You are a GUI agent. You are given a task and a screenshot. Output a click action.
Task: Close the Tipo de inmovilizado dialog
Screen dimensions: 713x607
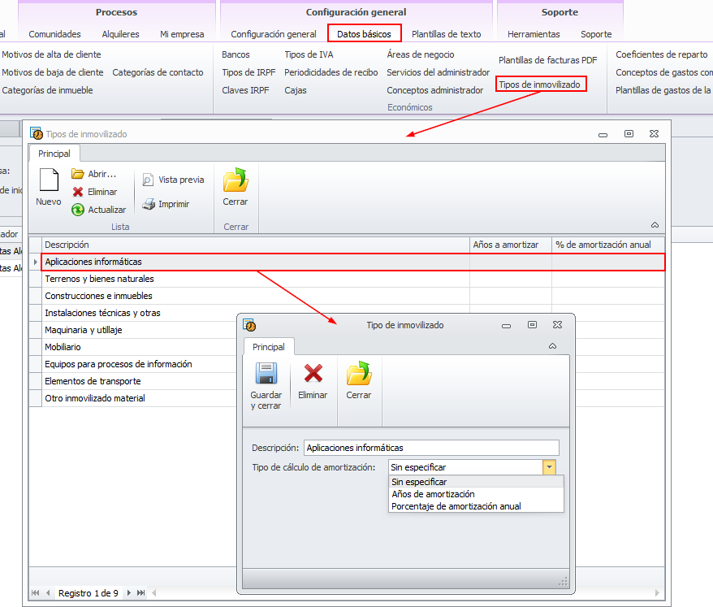pyautogui.click(x=557, y=324)
